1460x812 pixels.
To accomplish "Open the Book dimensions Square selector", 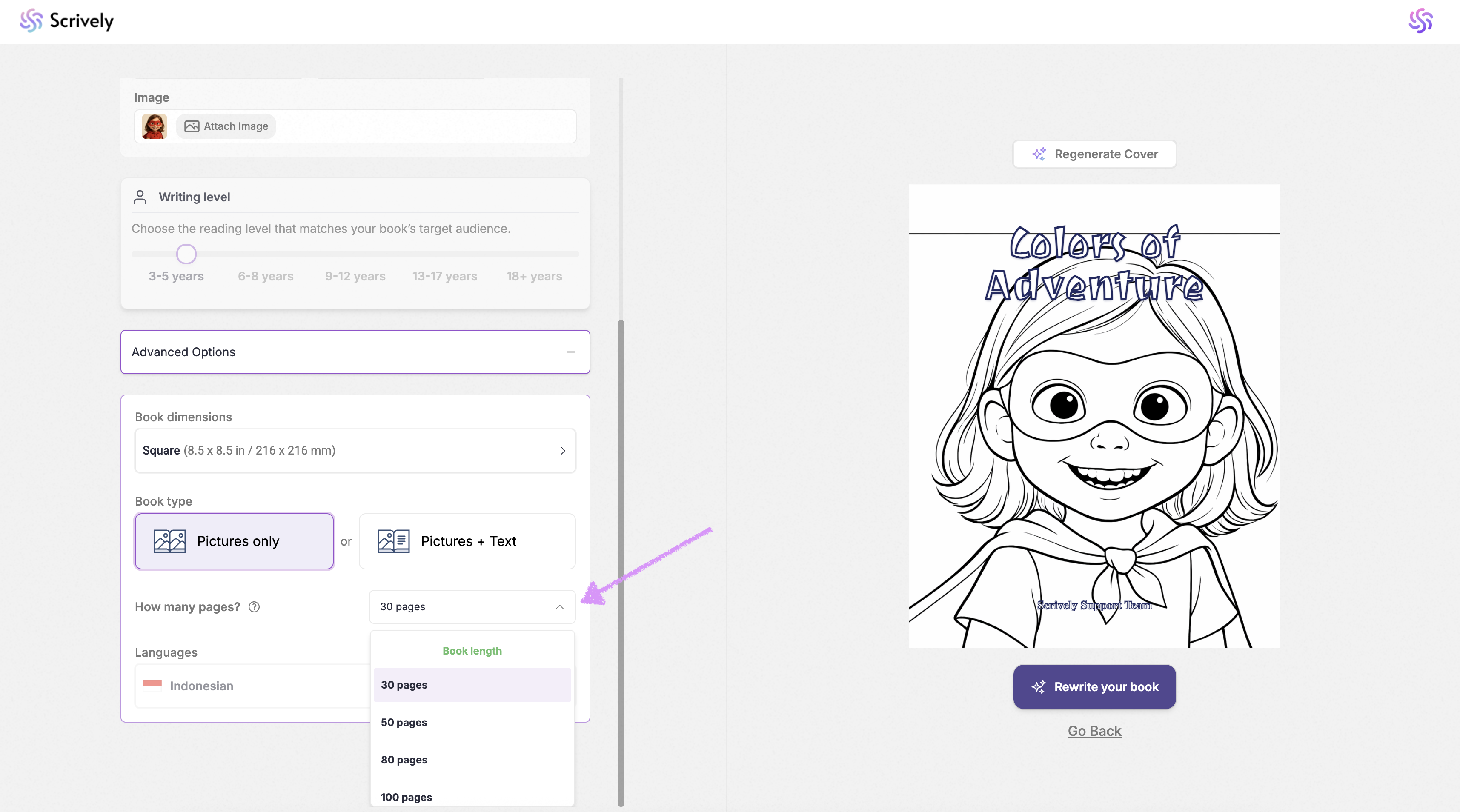I will point(355,451).
